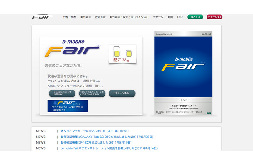Click the 'b-mobile Fairってお得なの?' button
The width and height of the screenshot is (253, 165).
[62, 93]
